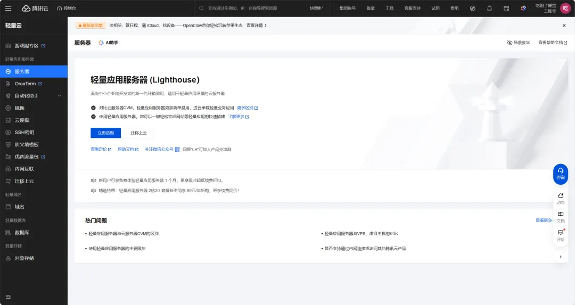Click the 评价 floating icon
Image resolution: width=575 pixels, height=305 pixels.
[x=560, y=236]
